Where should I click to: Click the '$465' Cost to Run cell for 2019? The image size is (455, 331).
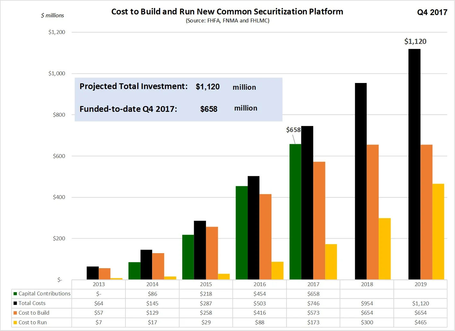[420, 323]
